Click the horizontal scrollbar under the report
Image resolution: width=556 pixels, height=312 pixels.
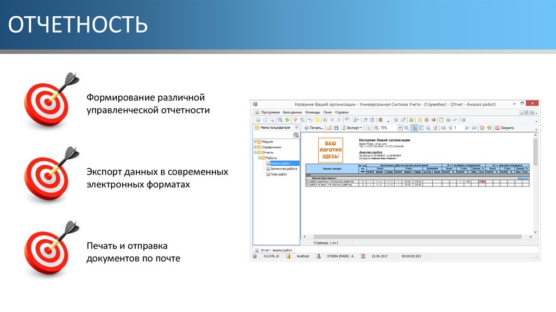[x=418, y=237]
